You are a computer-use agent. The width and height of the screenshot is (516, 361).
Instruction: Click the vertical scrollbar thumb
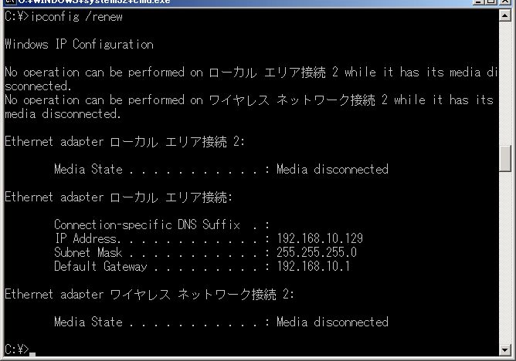coord(505,158)
